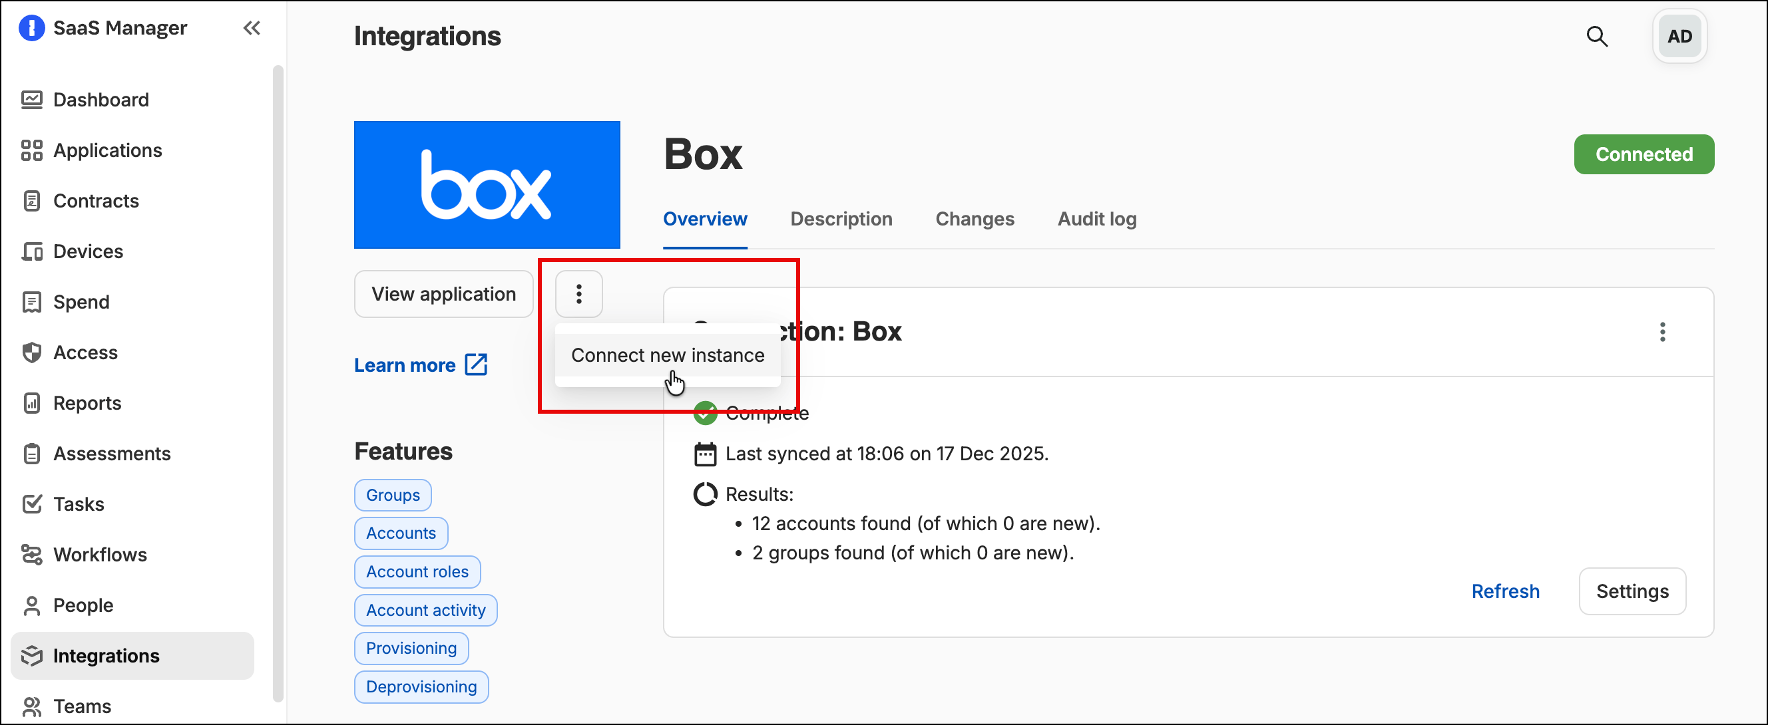Open the connection card three-dot menu
Image resolution: width=1768 pixels, height=725 pixels.
(1661, 332)
